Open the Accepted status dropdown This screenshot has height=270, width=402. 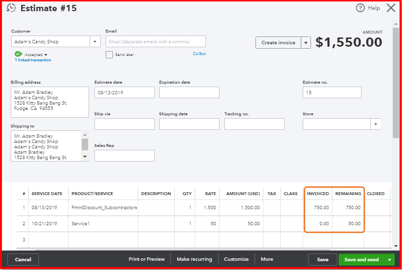46,55
